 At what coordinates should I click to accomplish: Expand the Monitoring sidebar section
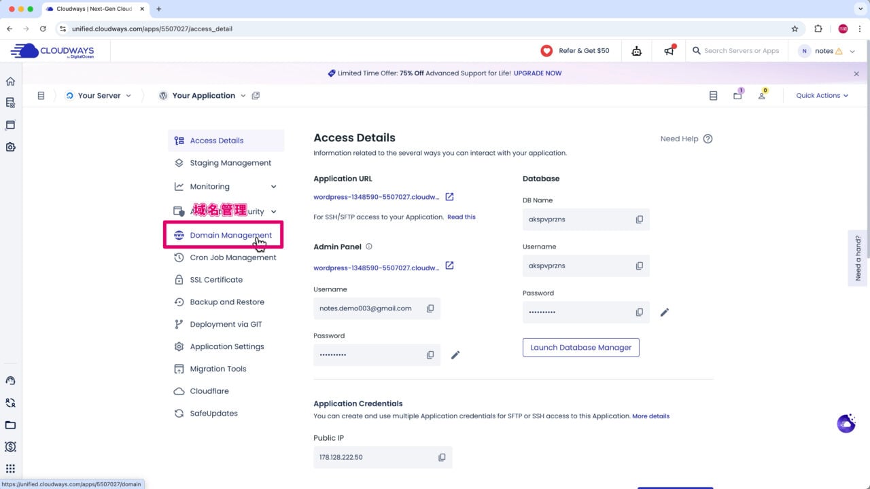[273, 186]
